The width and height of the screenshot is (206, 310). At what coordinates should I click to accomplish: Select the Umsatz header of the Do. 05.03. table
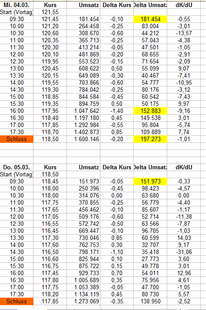pos(89,167)
